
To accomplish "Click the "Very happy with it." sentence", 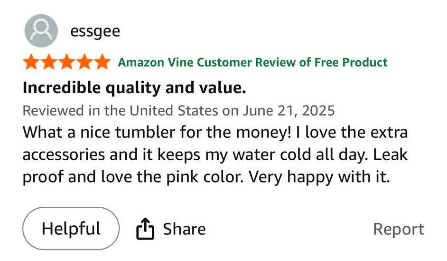I will pyautogui.click(x=319, y=177).
